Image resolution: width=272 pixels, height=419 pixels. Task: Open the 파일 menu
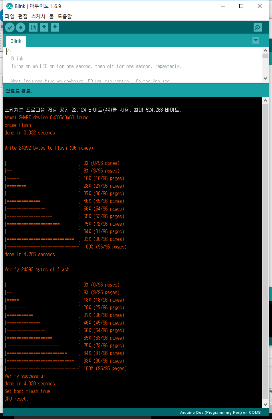coord(9,16)
